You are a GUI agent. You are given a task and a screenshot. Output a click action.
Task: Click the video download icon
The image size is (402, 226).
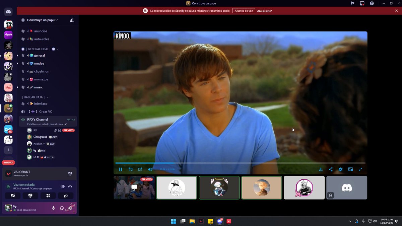point(321,169)
